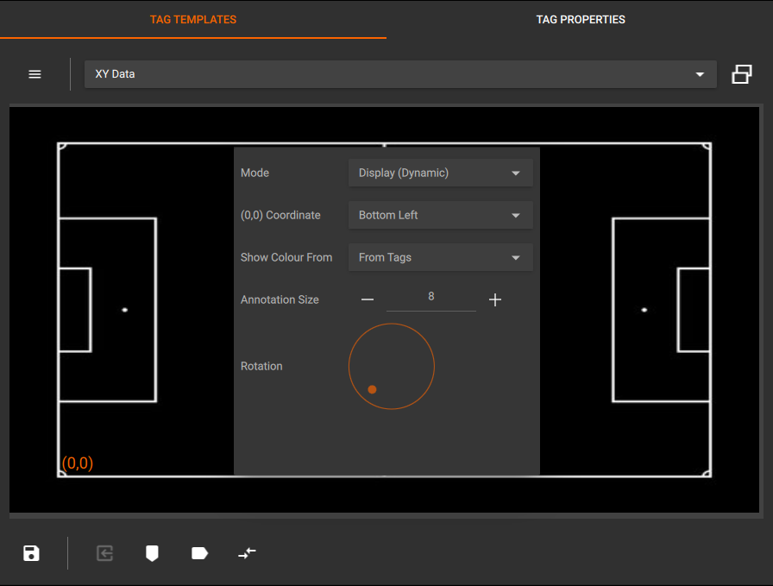Image resolution: width=773 pixels, height=586 pixels.
Task: Open the Tag Properties tab
Action: pos(581,20)
